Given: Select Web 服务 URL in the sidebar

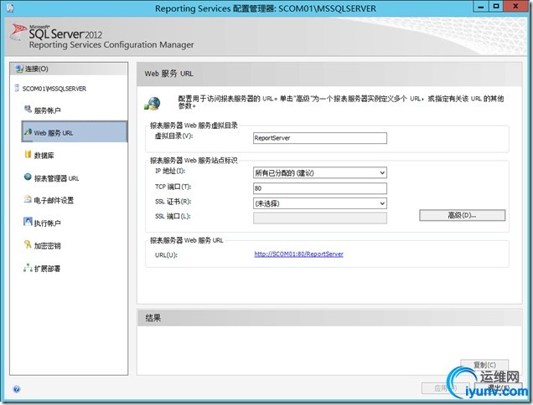Looking at the screenshot, I should click(74, 131).
